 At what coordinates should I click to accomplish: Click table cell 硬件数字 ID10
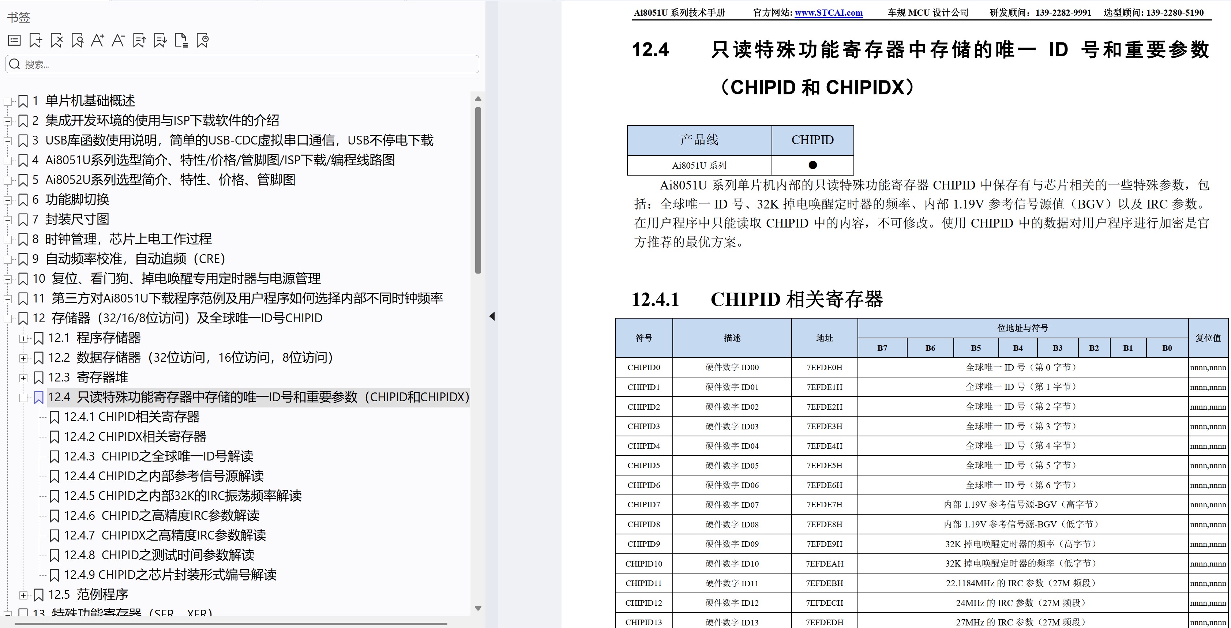point(732,564)
